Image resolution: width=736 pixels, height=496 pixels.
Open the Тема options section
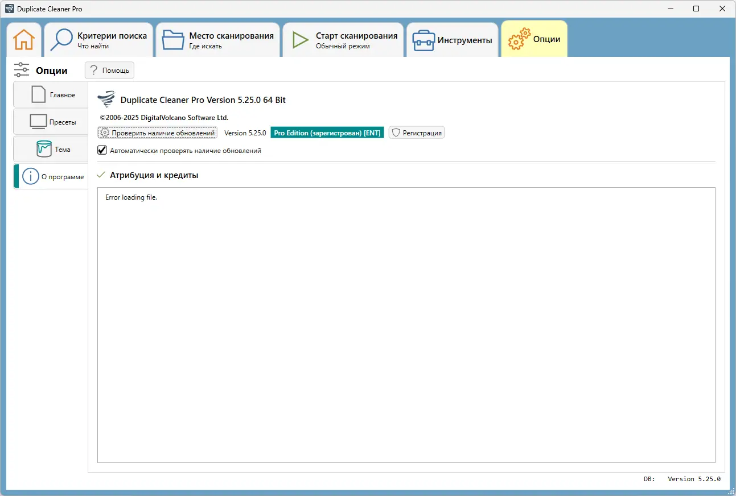(51, 149)
